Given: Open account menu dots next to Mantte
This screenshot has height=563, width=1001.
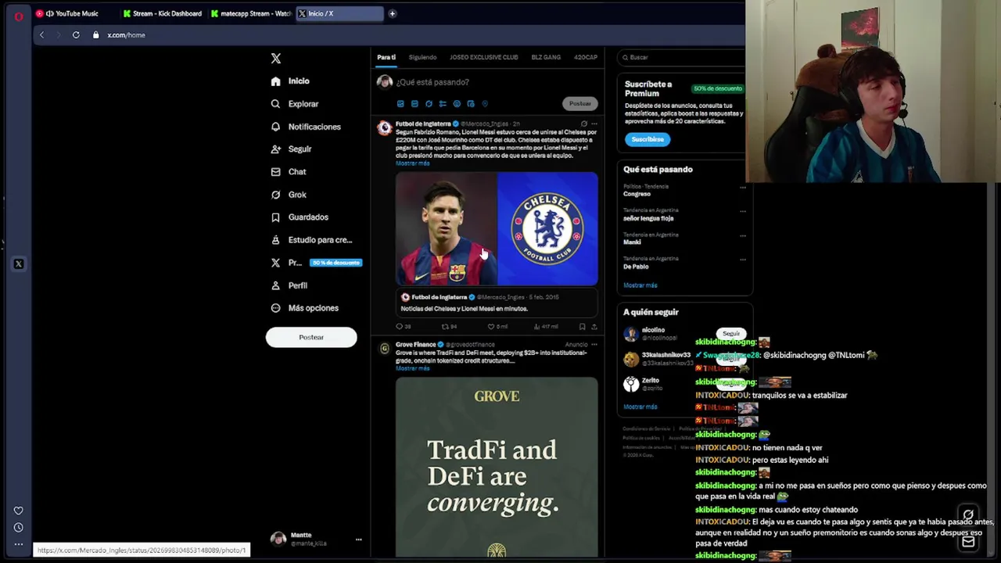Looking at the screenshot, I should (358, 540).
